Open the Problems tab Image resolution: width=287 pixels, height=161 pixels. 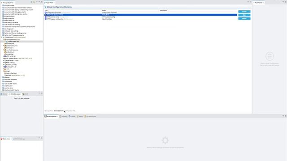63,116
